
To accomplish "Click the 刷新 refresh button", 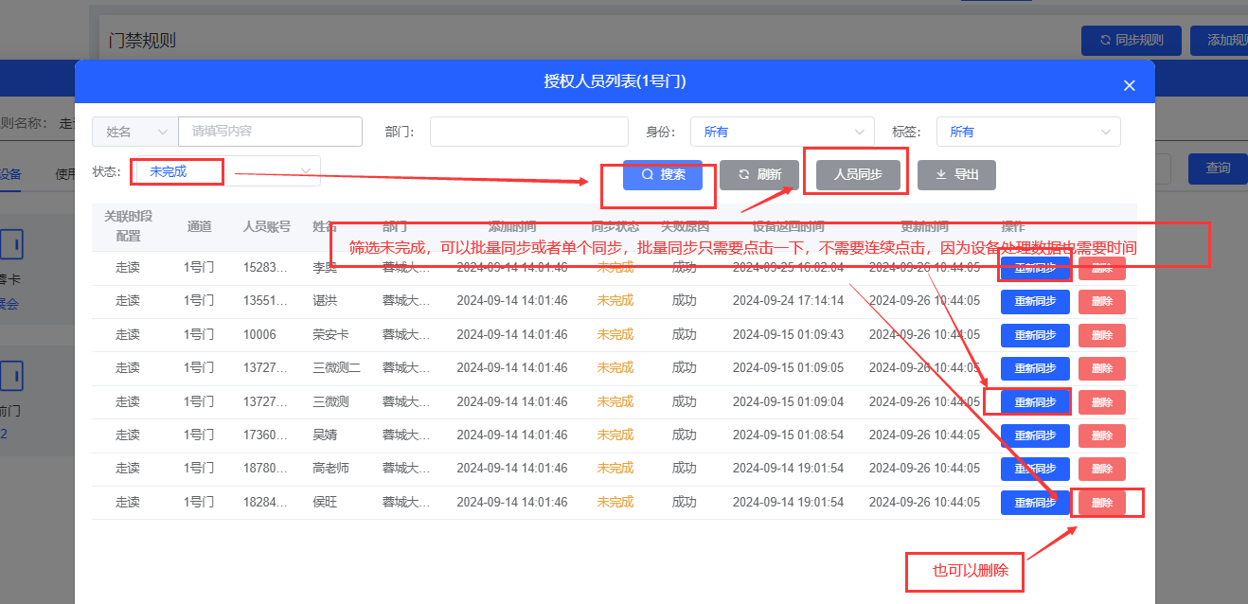I will click(759, 175).
